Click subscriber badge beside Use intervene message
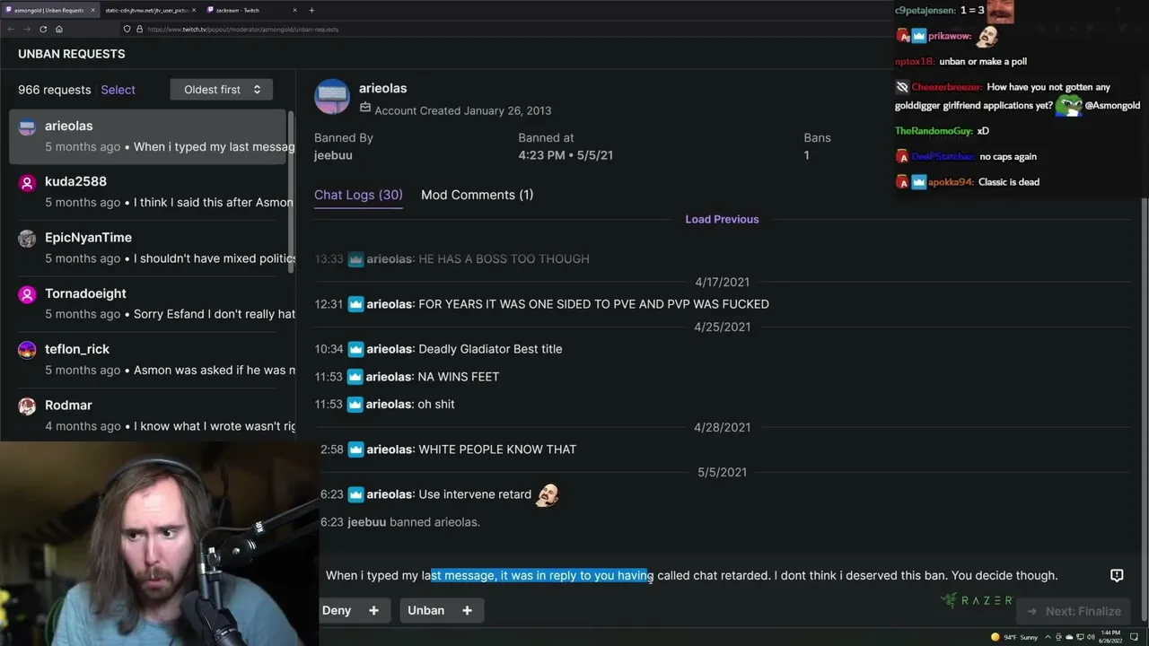 [355, 494]
